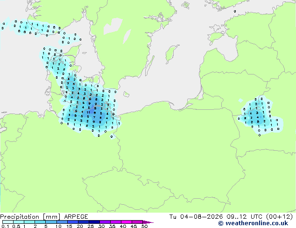Click the date '04-08-2026' in the caption
This screenshot has height=228, width=296.
201,217
